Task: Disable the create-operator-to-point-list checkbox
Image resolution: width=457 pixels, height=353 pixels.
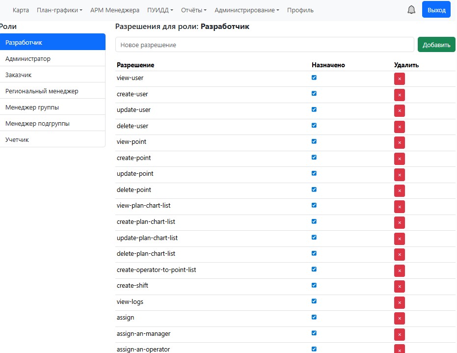Action: 314,269
